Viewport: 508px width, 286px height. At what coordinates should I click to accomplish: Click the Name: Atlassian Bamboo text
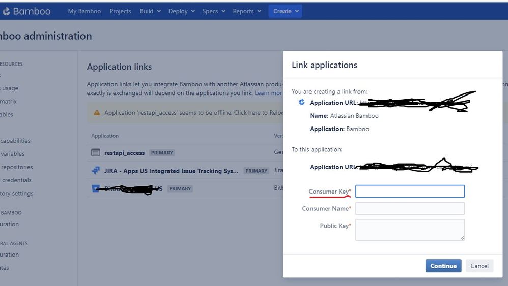click(344, 116)
